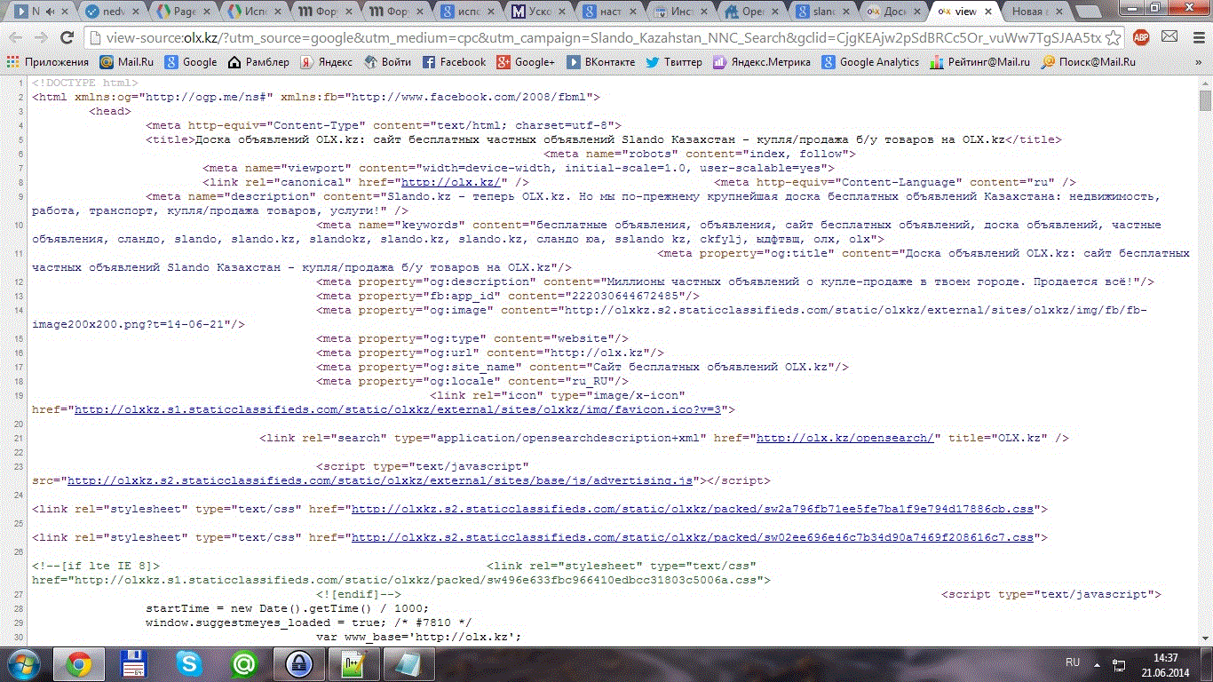Click the <!DOCTYPE html> text line
This screenshot has height=682, width=1213.
pos(85,83)
